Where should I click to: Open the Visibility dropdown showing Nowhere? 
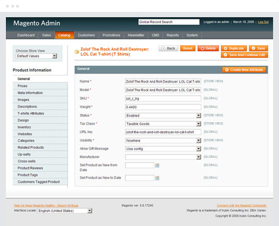pyautogui.click(x=163, y=141)
